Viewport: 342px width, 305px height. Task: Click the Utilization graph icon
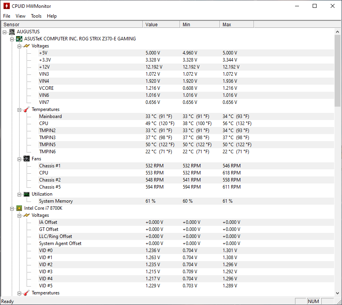click(x=26, y=194)
